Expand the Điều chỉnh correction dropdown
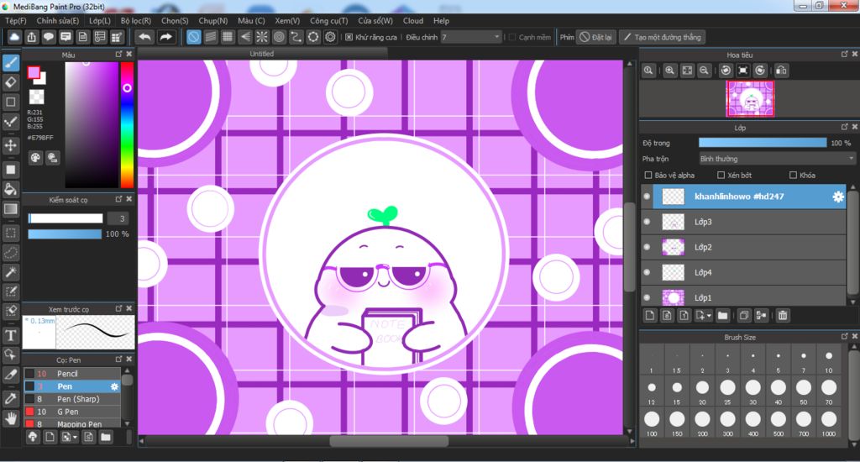The height and width of the screenshot is (462, 860). (x=497, y=37)
